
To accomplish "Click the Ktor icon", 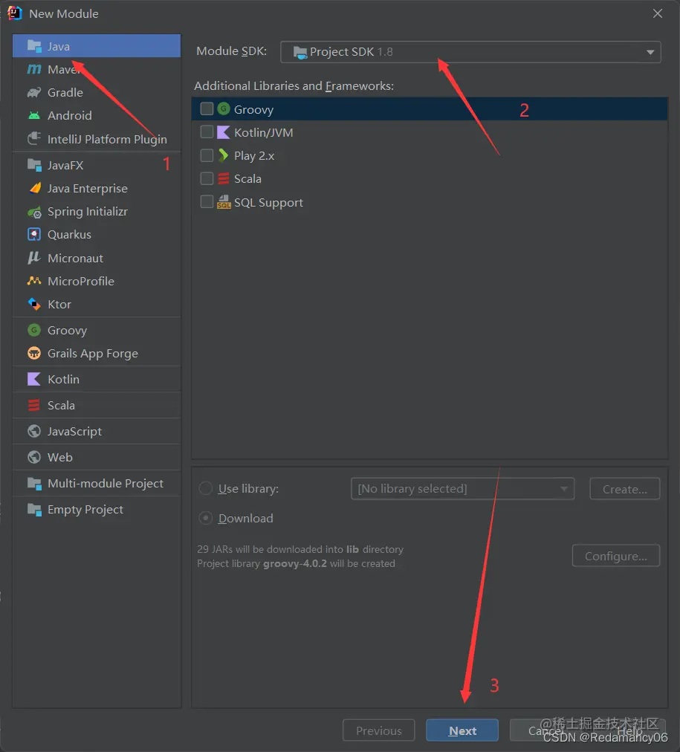I will (34, 304).
